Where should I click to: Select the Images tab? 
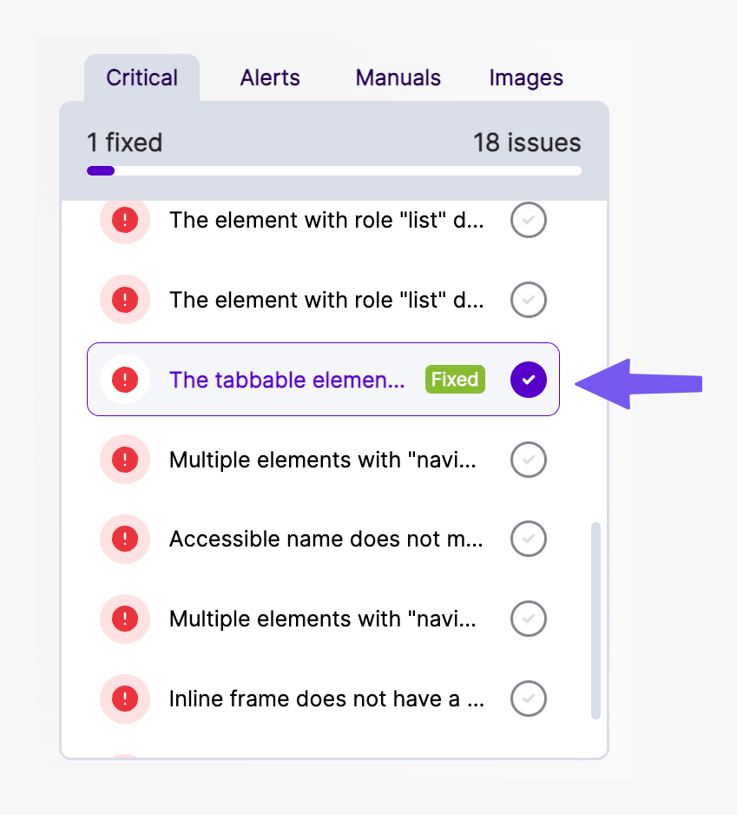[x=526, y=78]
